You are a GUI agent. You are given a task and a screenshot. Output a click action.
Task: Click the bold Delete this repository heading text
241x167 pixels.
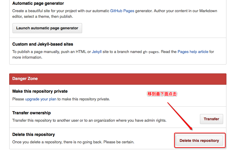(34, 135)
